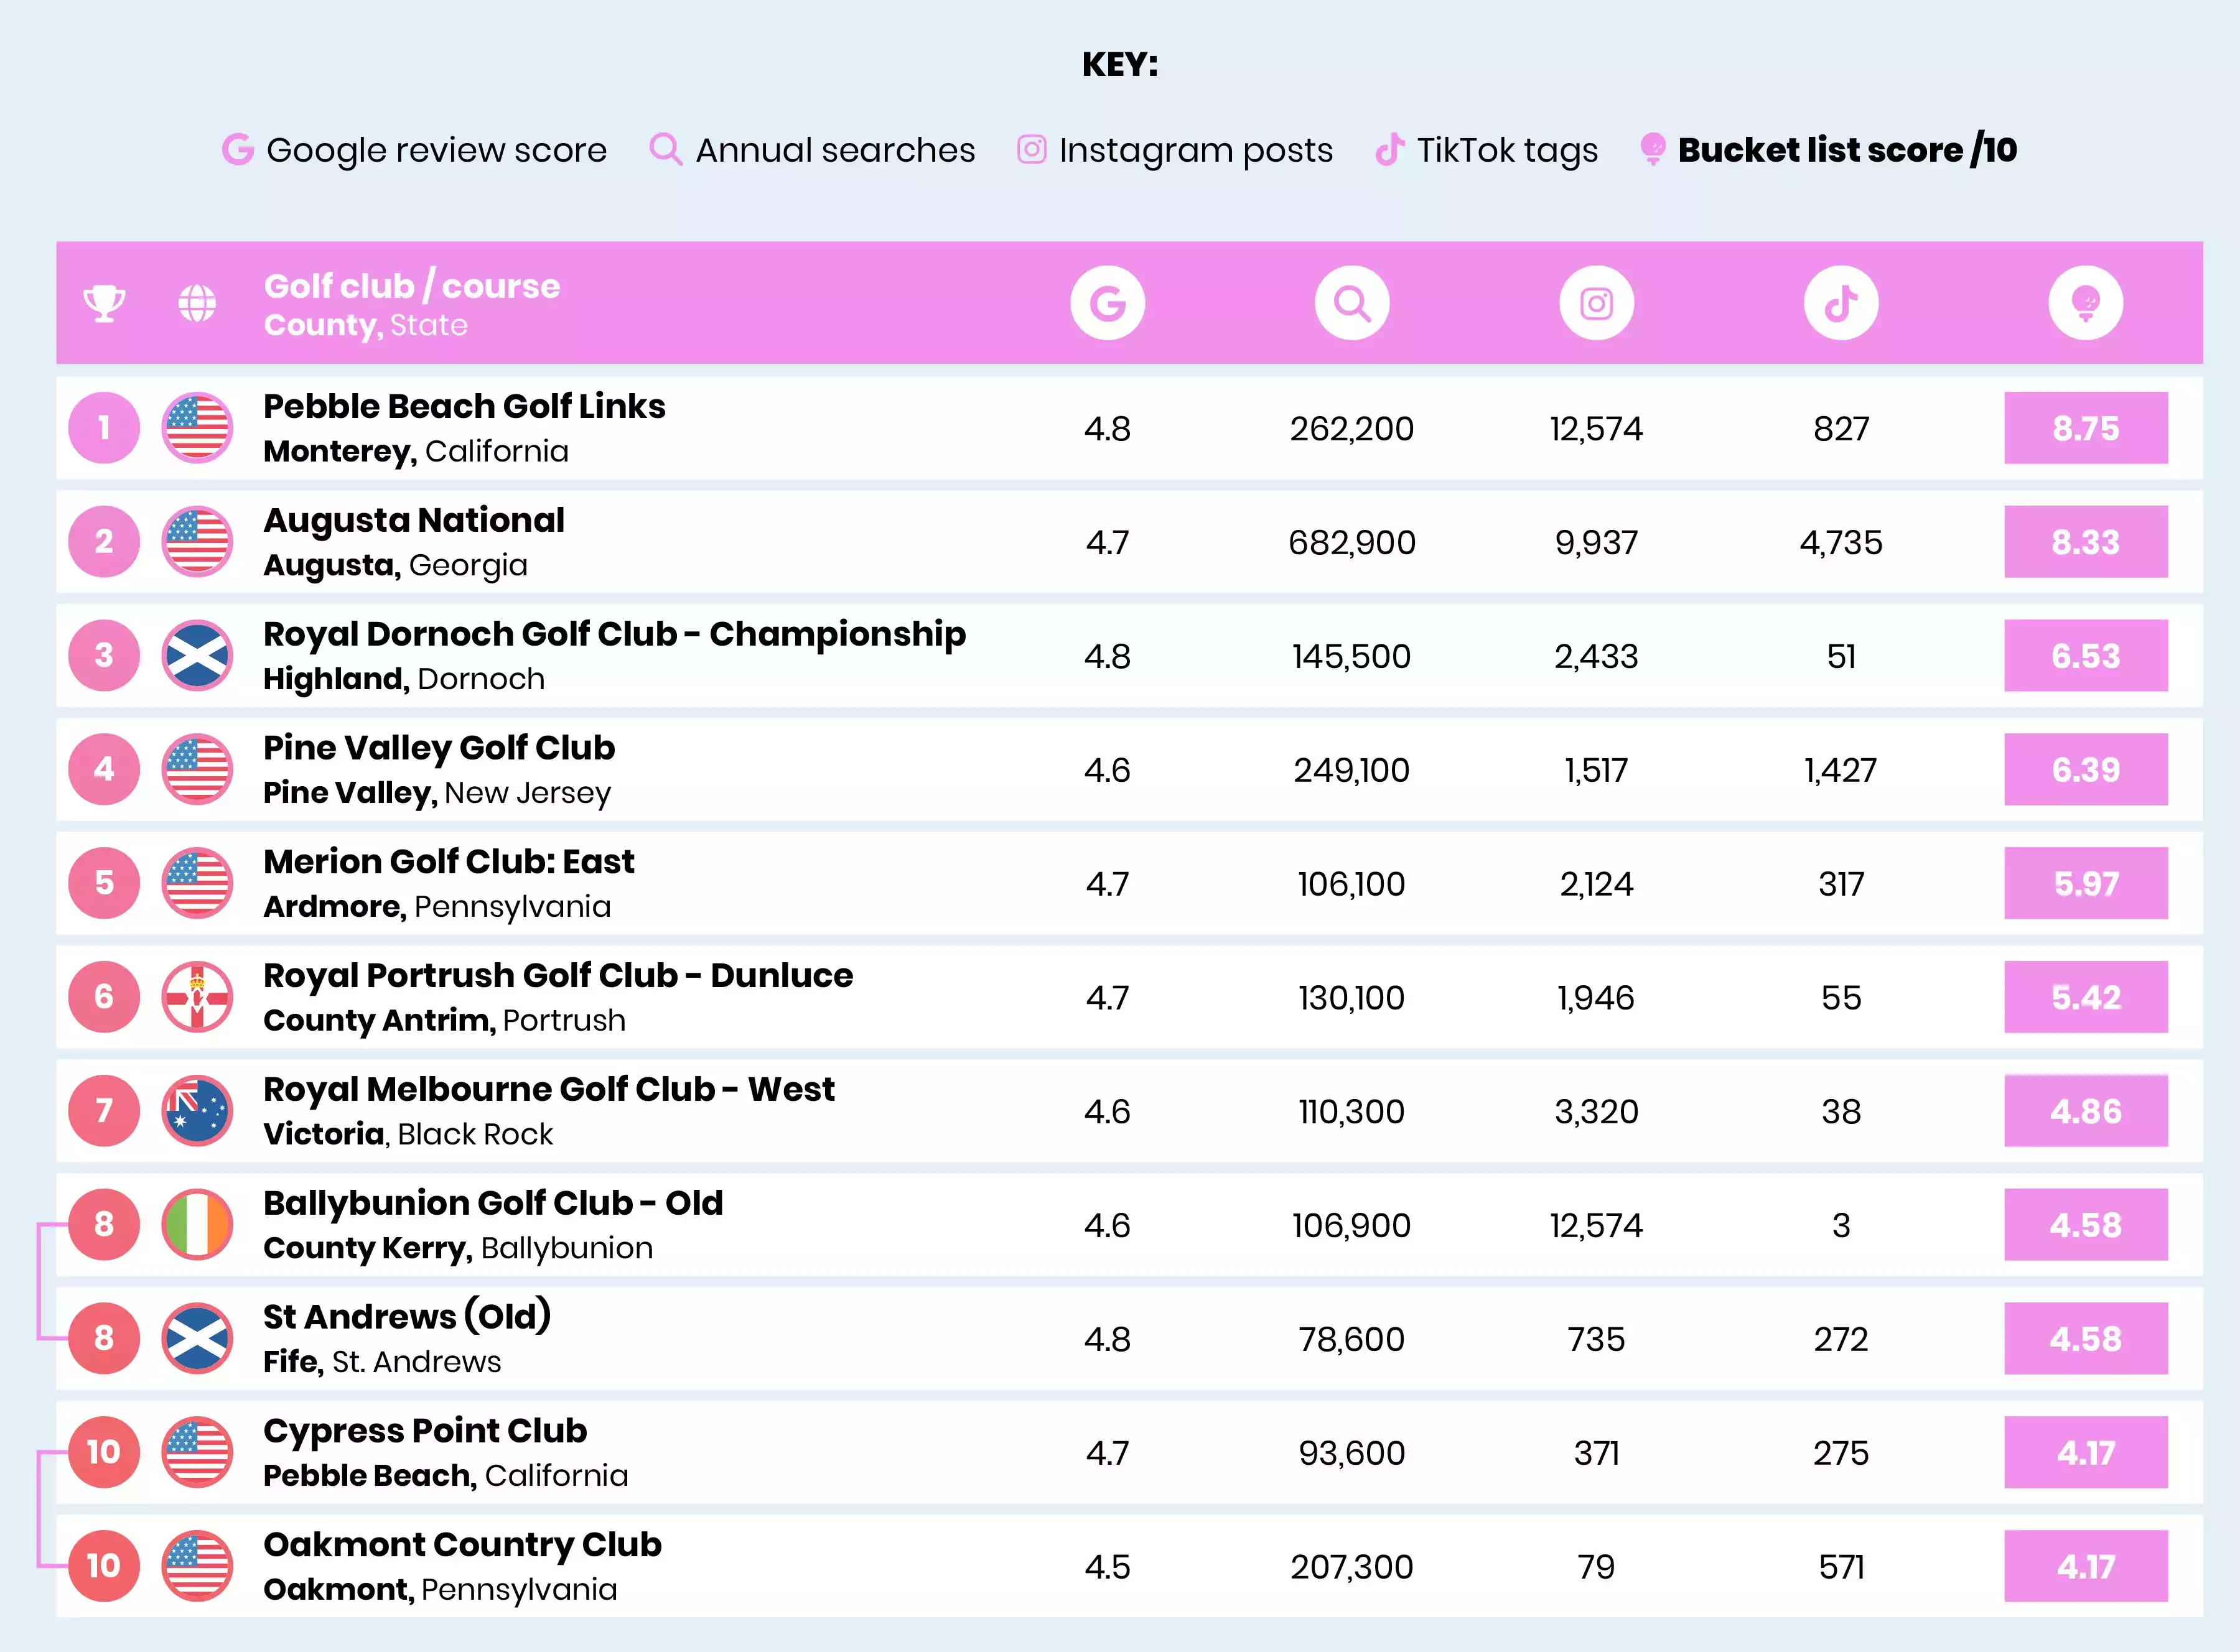This screenshot has height=1652, width=2240.
Task: Click the magnifier icon beside Annual searches
Action: click(665, 149)
